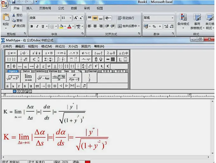Click the Cut scissors icon

(x=14, y=15)
